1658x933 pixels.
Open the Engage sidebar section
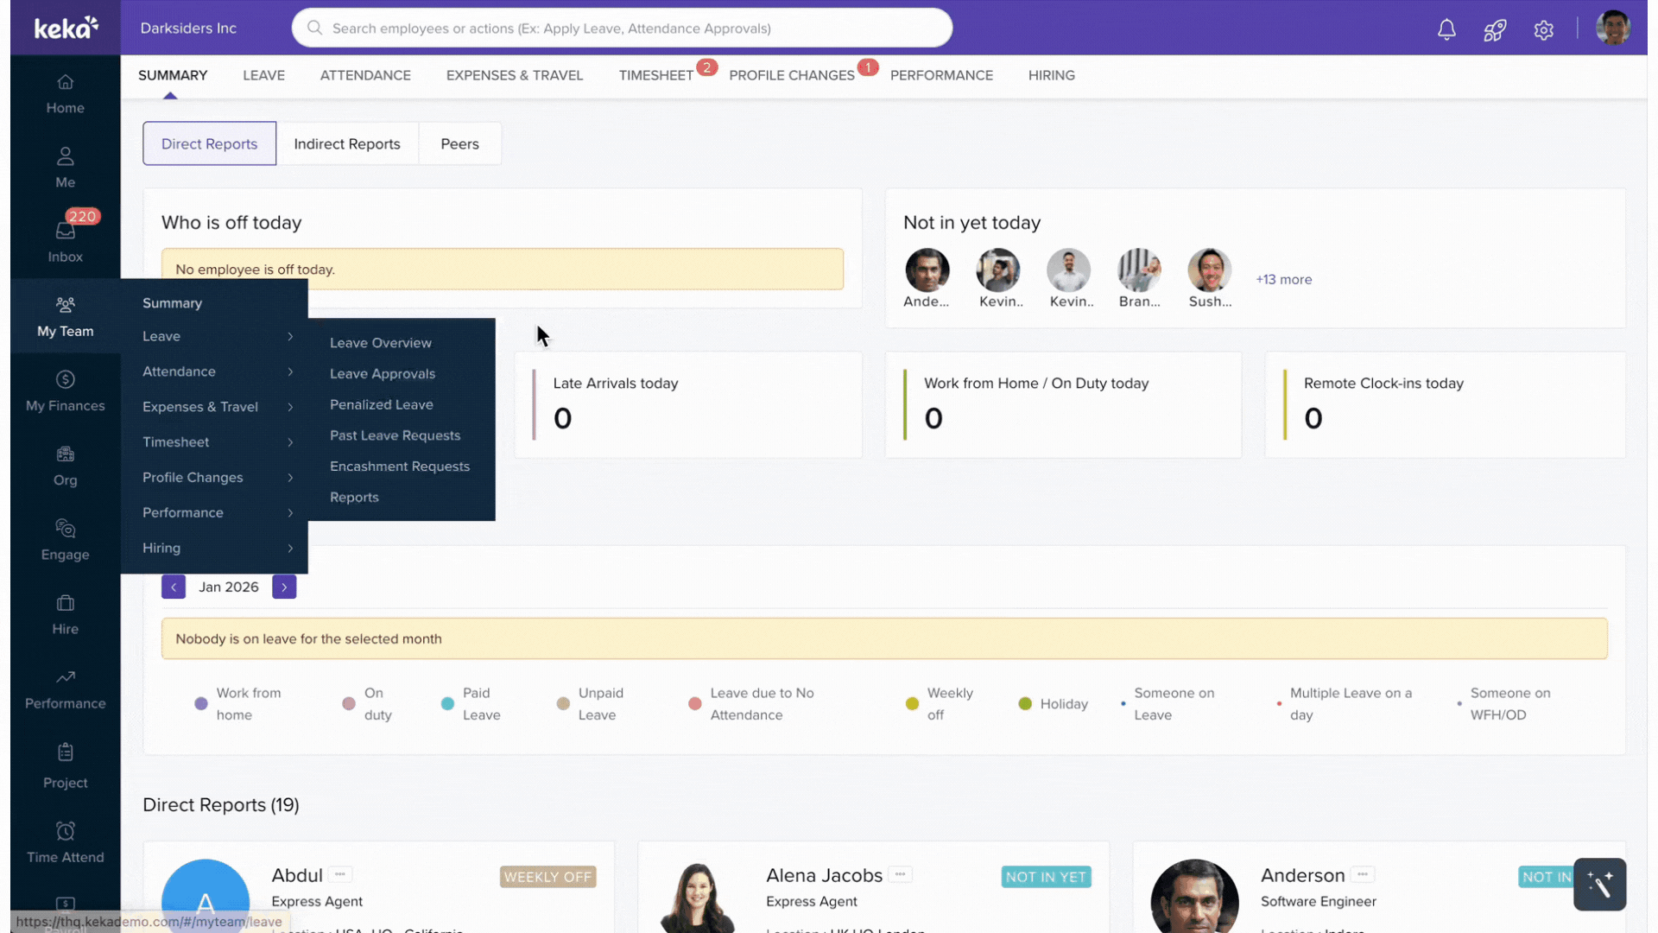pos(66,539)
